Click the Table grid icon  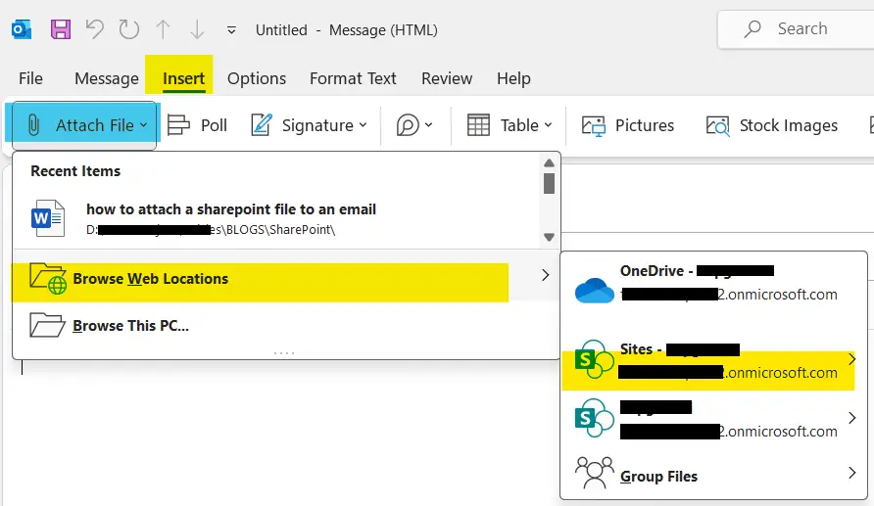point(478,125)
